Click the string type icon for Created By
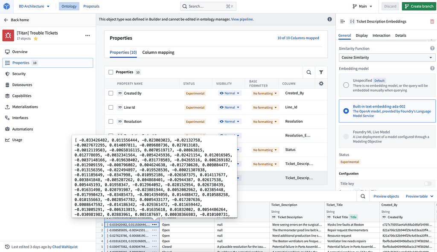Viewport: 437px width, 252px height. 120,93
